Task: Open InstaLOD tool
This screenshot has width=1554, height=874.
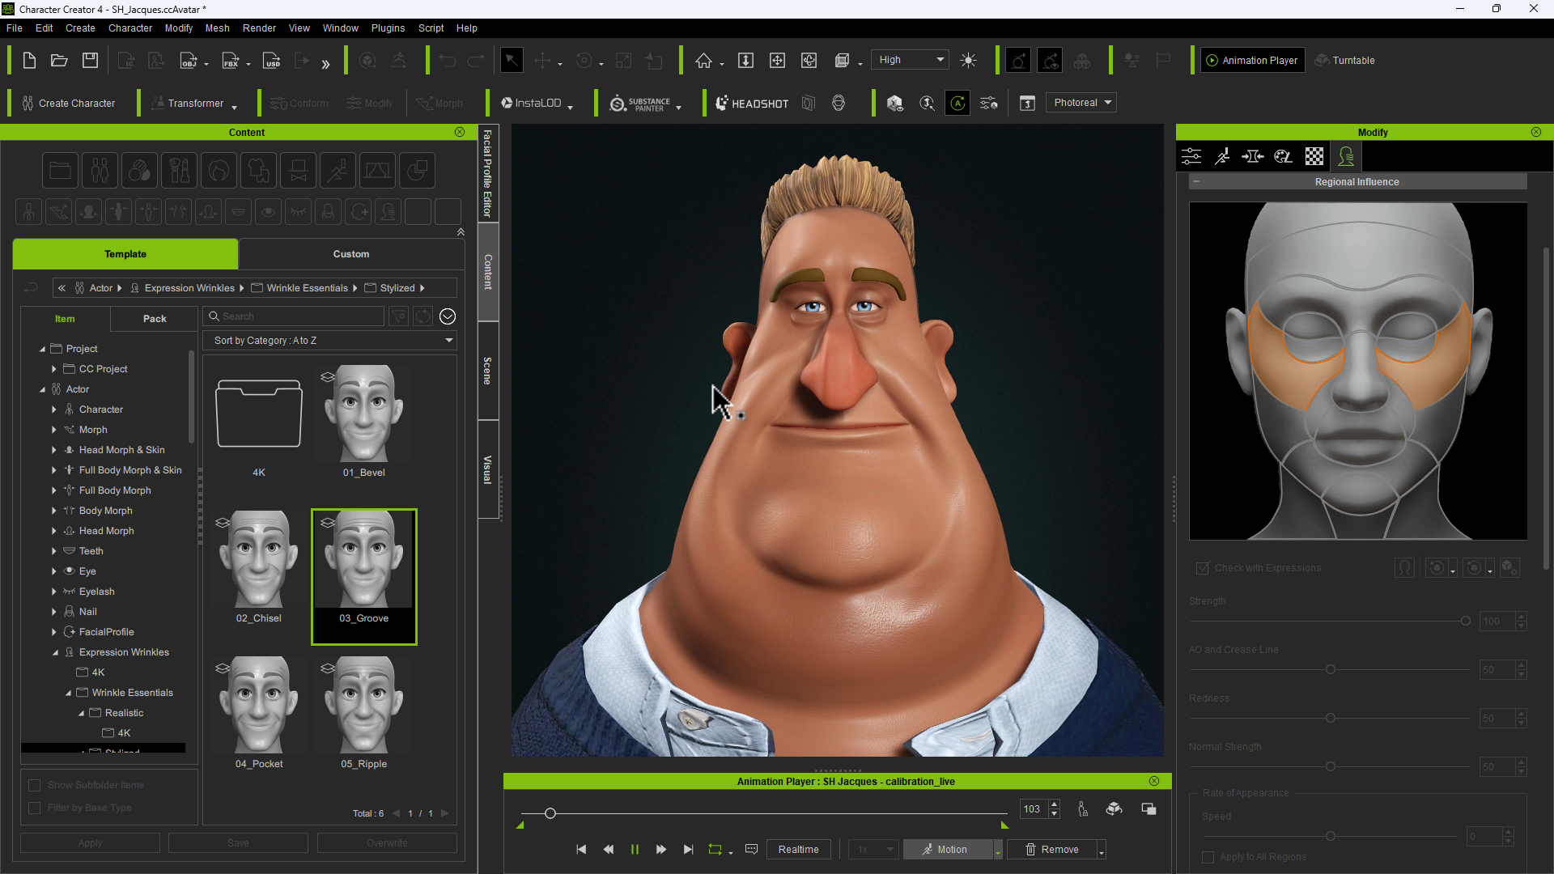Action: tap(531, 104)
